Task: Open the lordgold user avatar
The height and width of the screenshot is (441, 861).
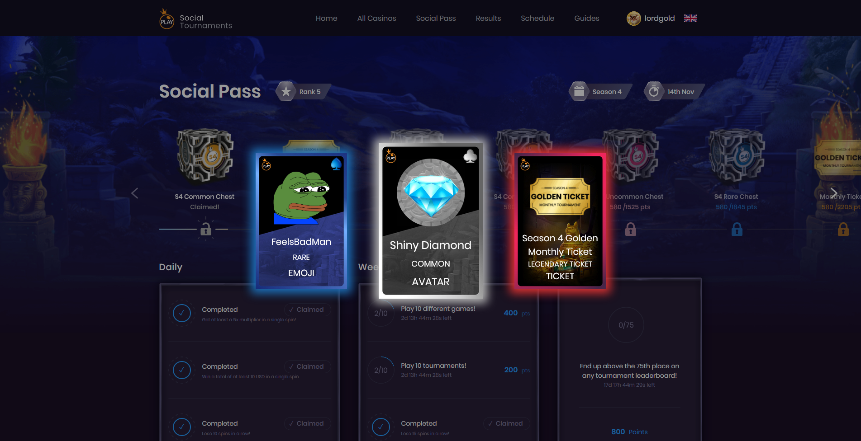Action: click(633, 19)
